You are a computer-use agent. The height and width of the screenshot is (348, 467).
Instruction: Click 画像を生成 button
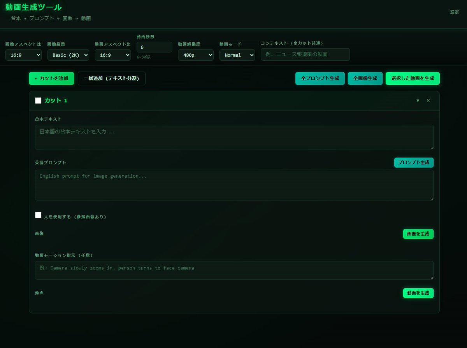tap(418, 234)
